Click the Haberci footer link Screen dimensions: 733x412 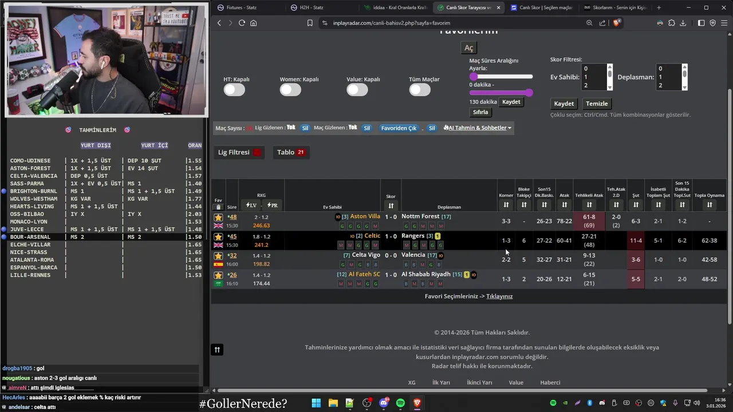coord(550,382)
